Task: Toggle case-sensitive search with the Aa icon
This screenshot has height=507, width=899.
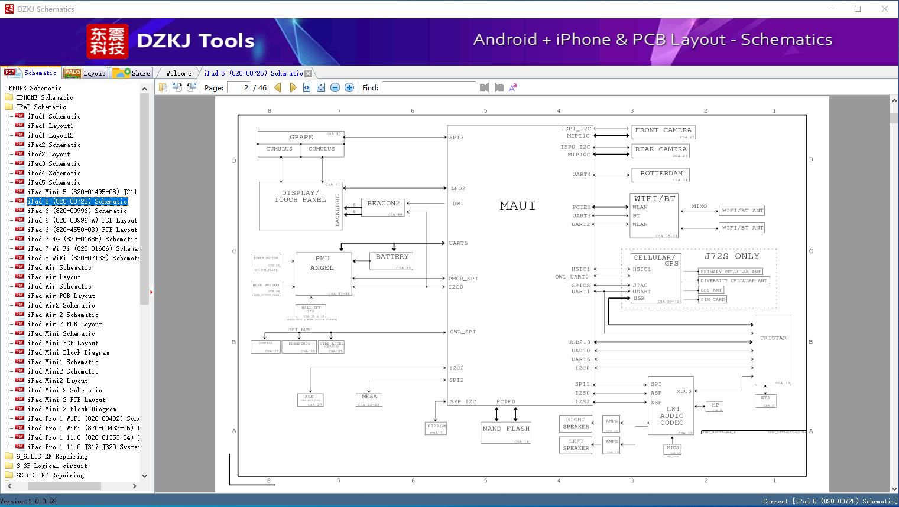Action: click(513, 86)
